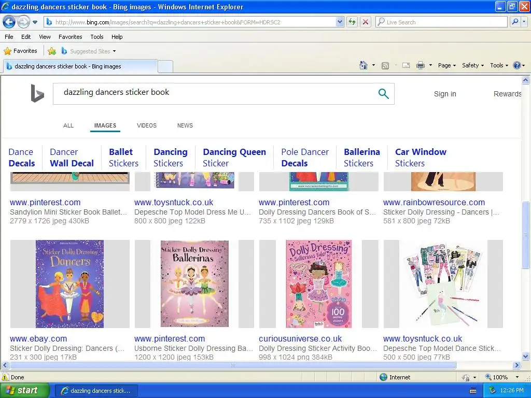Open the Help menu

point(117,37)
